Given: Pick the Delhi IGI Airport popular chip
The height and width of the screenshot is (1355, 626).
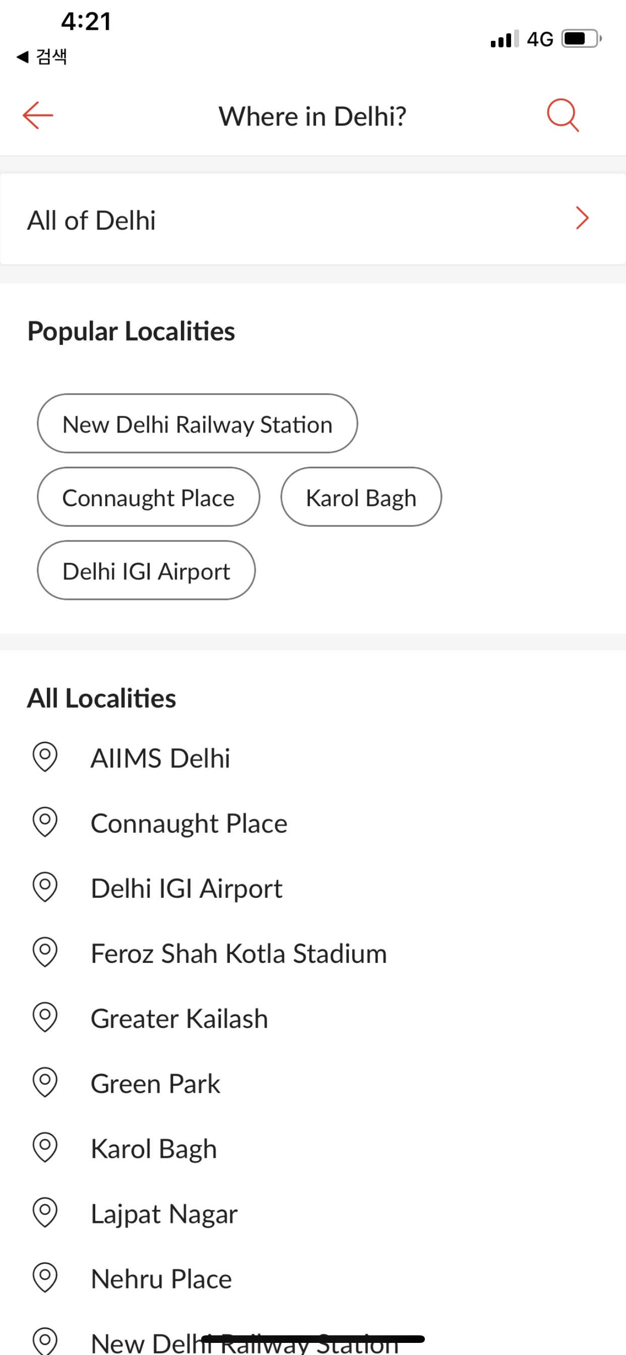Looking at the screenshot, I should click(146, 571).
